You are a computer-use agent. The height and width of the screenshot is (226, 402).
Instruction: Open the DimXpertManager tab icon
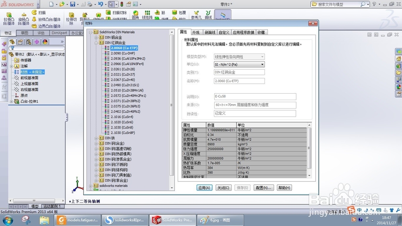(x=37, y=41)
